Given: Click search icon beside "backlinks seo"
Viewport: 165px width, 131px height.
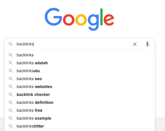Looking at the screenshot, I should point(11,79).
